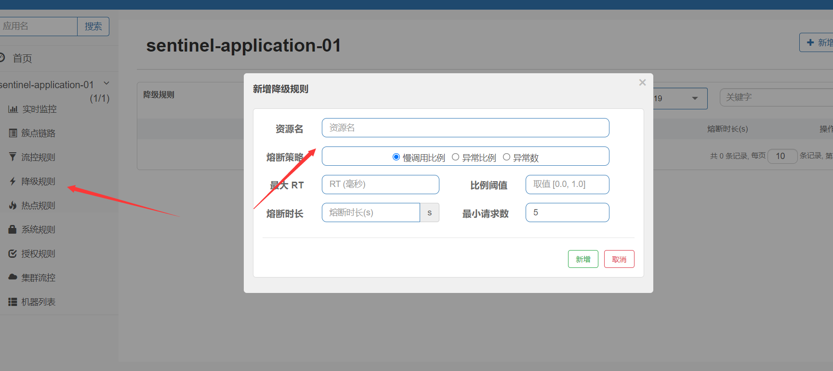Open 降级规则 menu item
This screenshot has height=371, width=833.
(39, 181)
